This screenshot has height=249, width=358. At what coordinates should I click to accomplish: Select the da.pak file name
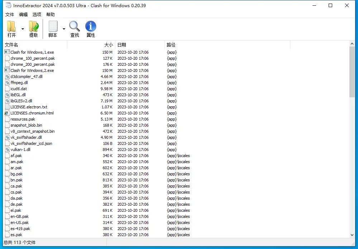pyautogui.click(x=16, y=198)
